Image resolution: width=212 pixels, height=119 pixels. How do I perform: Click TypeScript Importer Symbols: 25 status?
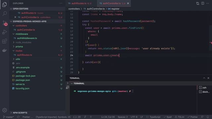(x=53, y=117)
